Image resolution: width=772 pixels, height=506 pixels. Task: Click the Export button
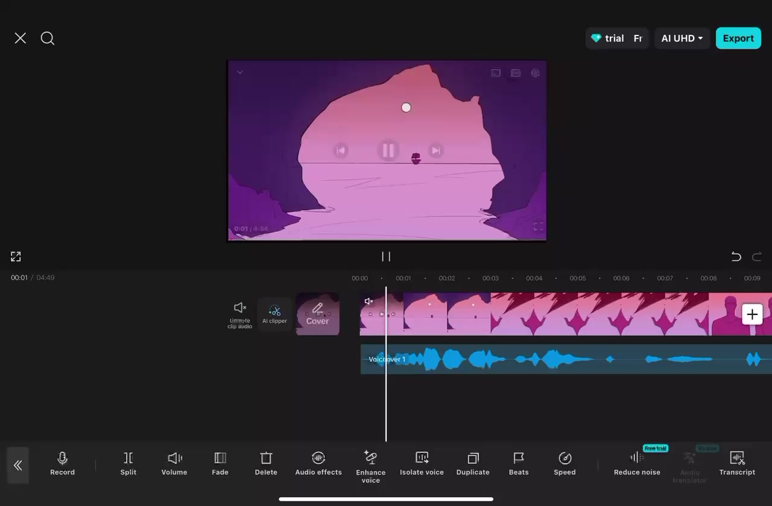pos(738,38)
